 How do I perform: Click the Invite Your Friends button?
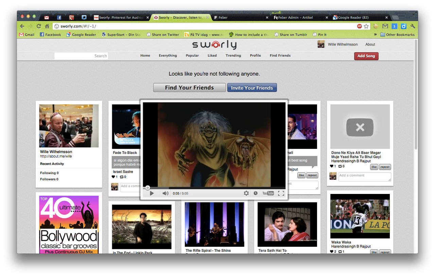(x=252, y=87)
